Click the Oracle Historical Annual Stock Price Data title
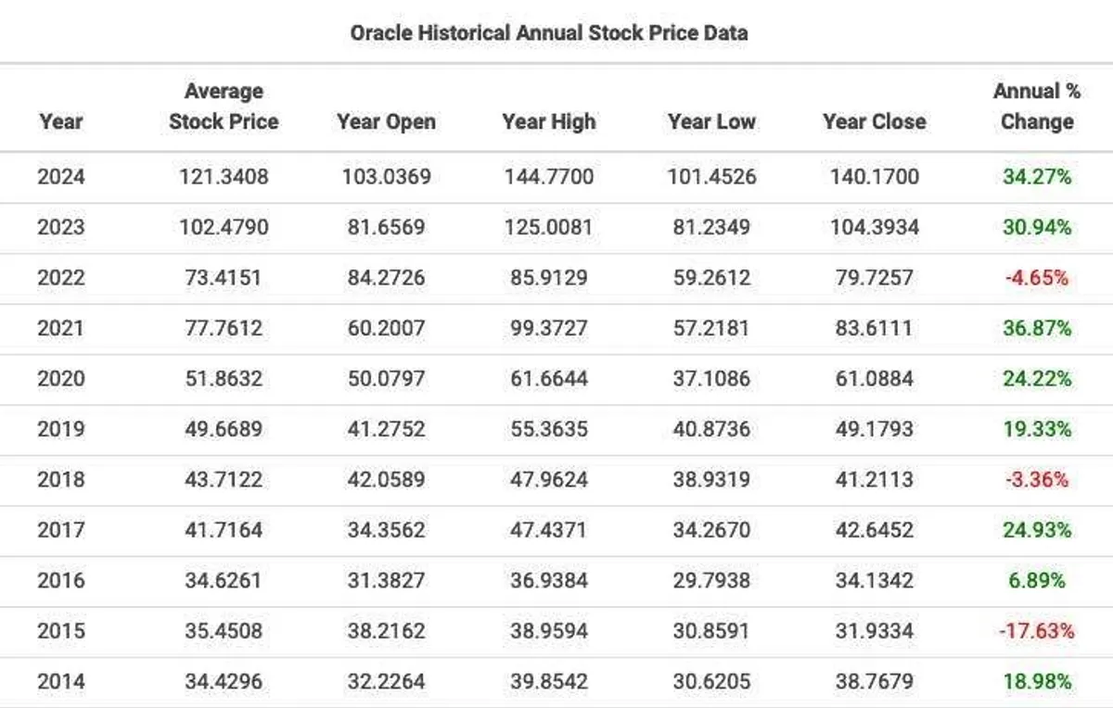The image size is (1113, 708). pos(549,32)
